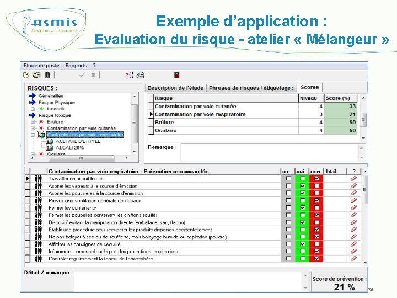Click paperclip icon for Travailler en circuit fermé

[353, 179]
